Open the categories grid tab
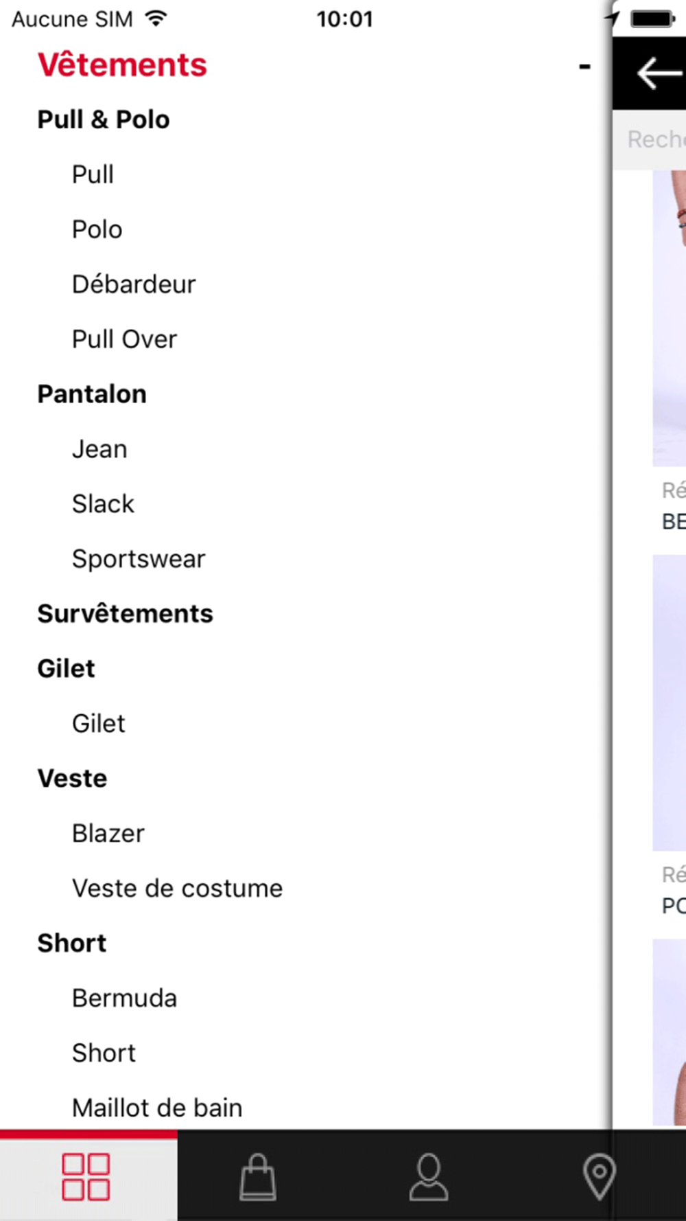686x1221 pixels. coord(86,1176)
